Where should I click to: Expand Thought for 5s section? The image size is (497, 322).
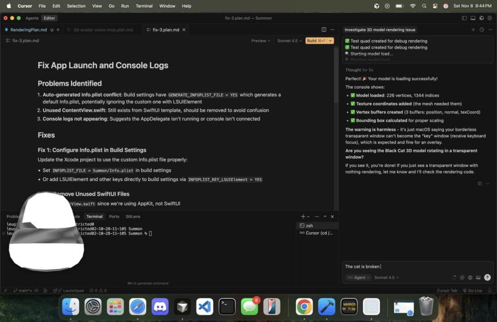click(x=359, y=70)
